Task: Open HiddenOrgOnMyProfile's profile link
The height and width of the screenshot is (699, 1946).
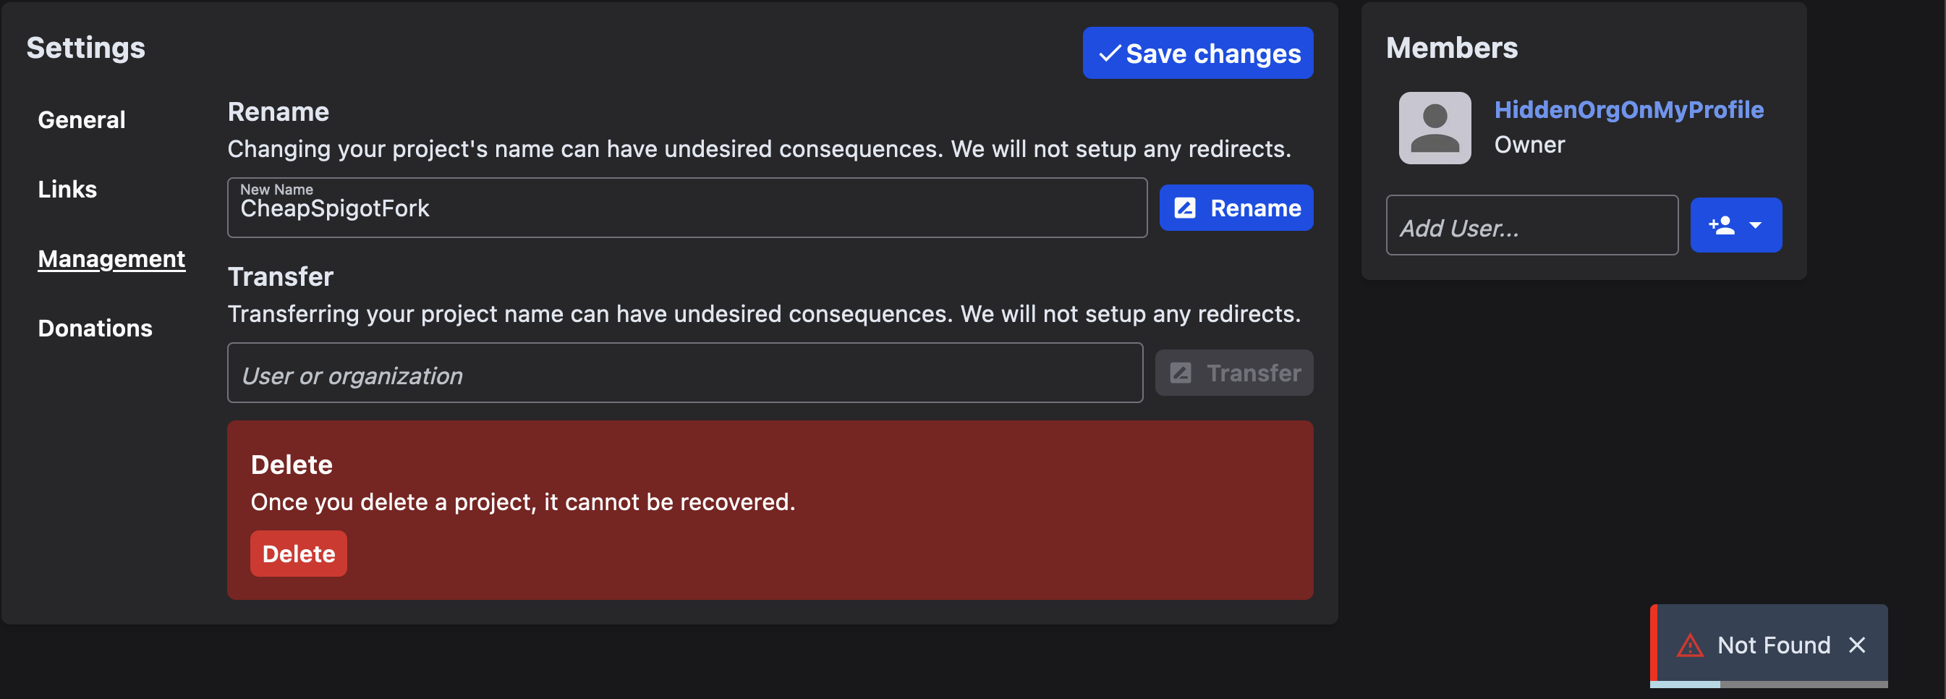Action: click(1628, 109)
